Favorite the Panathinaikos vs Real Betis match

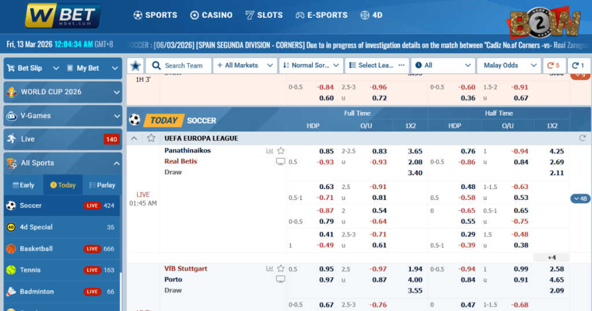pos(280,151)
